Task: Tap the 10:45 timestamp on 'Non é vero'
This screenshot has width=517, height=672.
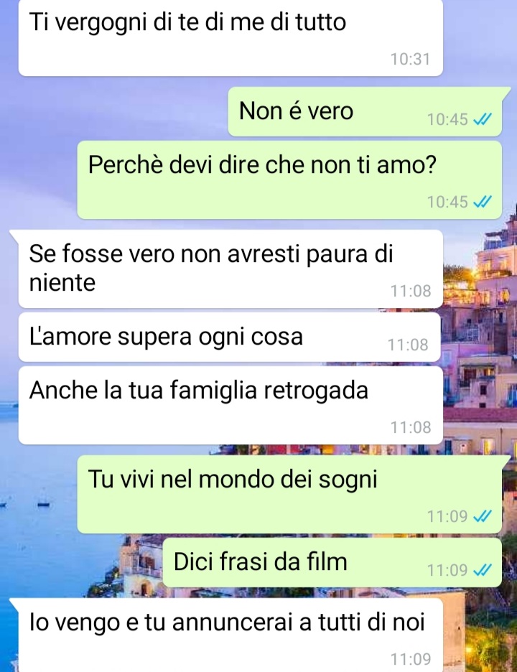Action: click(447, 119)
